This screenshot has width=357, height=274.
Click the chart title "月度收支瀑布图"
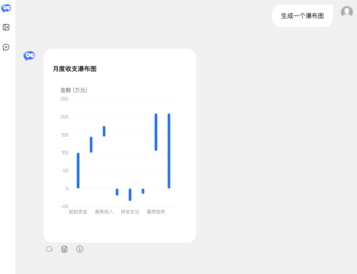coord(75,69)
